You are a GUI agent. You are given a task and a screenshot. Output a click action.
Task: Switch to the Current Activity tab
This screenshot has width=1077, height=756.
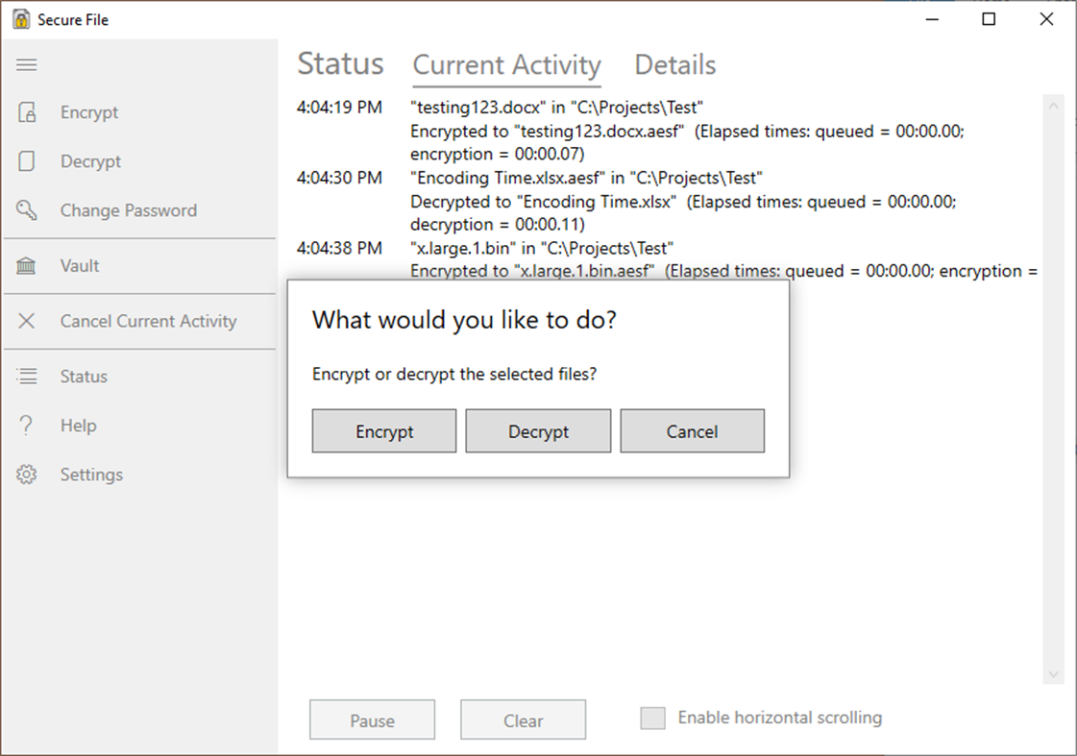point(506,65)
